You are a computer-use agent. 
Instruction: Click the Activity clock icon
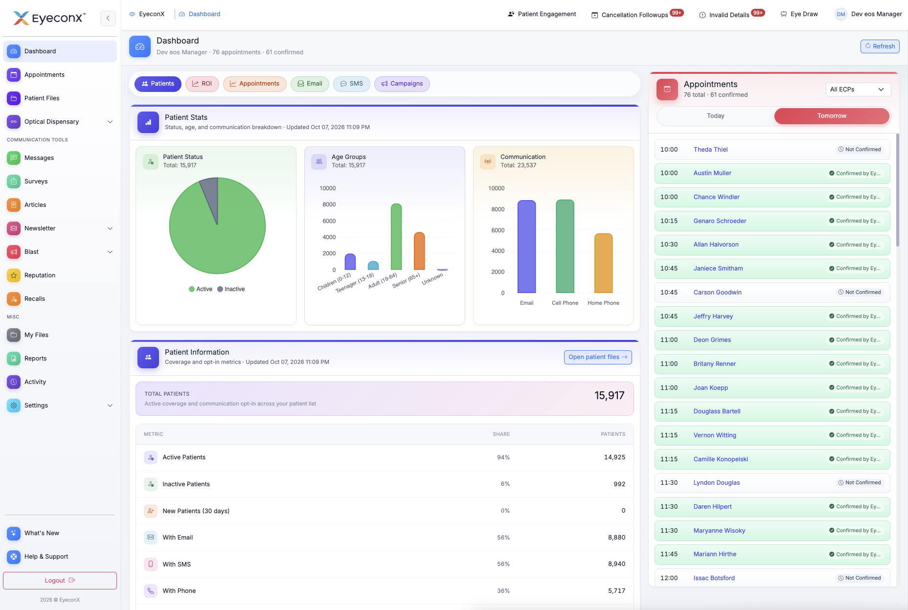14,382
